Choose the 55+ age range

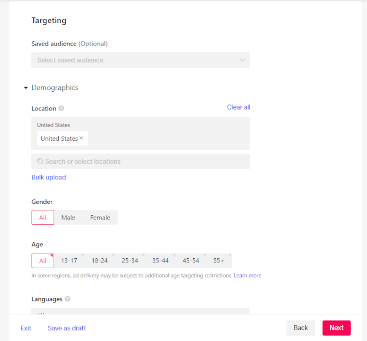pos(219,261)
